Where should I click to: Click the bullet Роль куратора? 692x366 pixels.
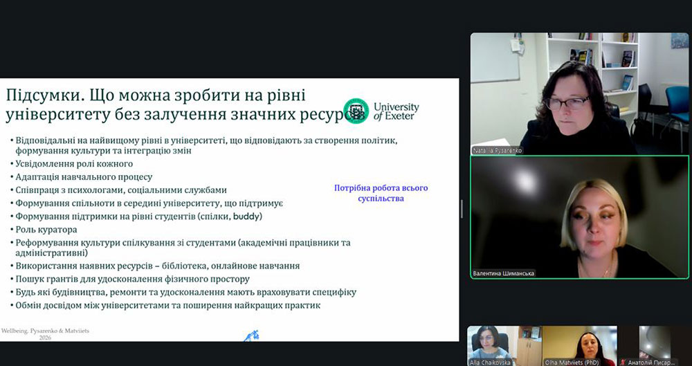(48, 229)
